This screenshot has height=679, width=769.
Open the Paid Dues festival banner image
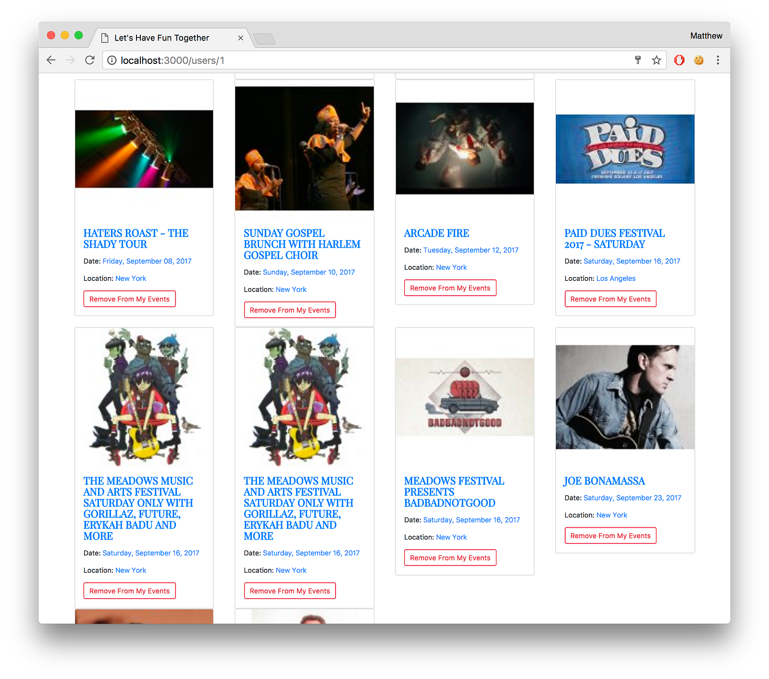(625, 149)
